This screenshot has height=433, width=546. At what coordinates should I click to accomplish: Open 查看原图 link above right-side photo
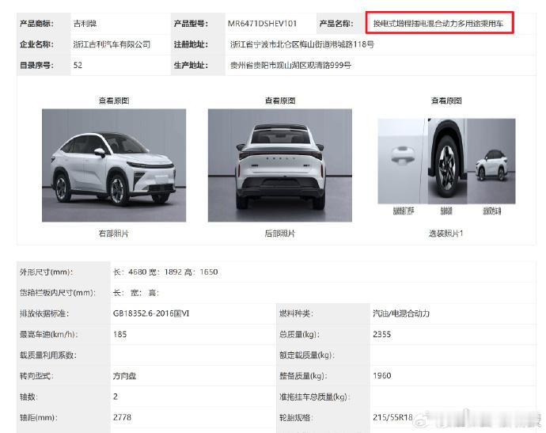coord(114,101)
